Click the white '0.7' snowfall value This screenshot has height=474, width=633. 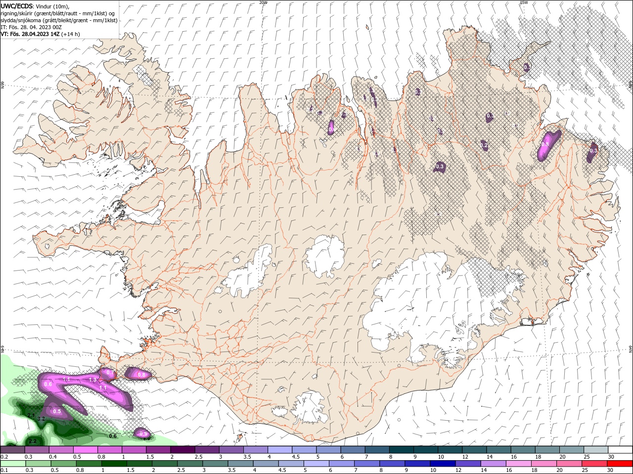[110, 372]
